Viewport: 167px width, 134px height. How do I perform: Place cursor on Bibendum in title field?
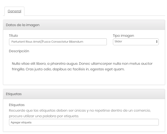[x=76, y=42]
